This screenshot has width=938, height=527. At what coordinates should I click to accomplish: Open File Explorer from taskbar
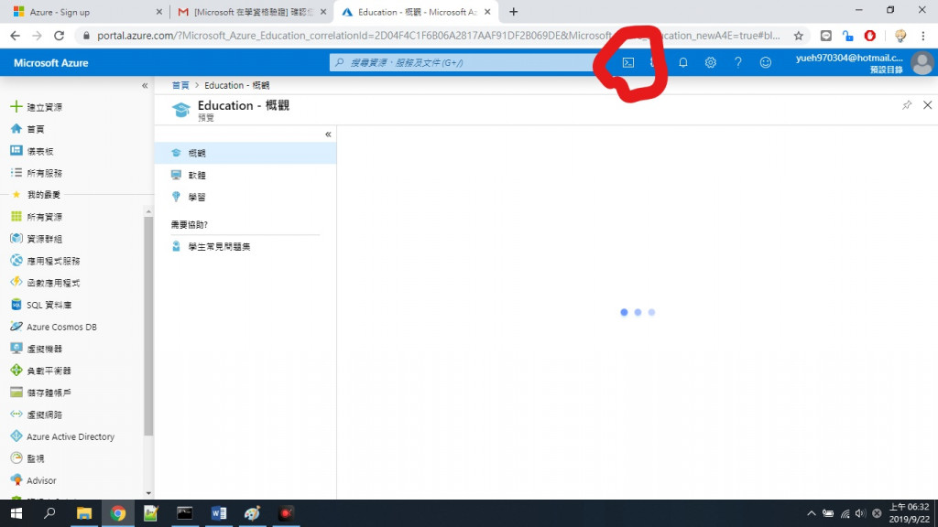83,513
